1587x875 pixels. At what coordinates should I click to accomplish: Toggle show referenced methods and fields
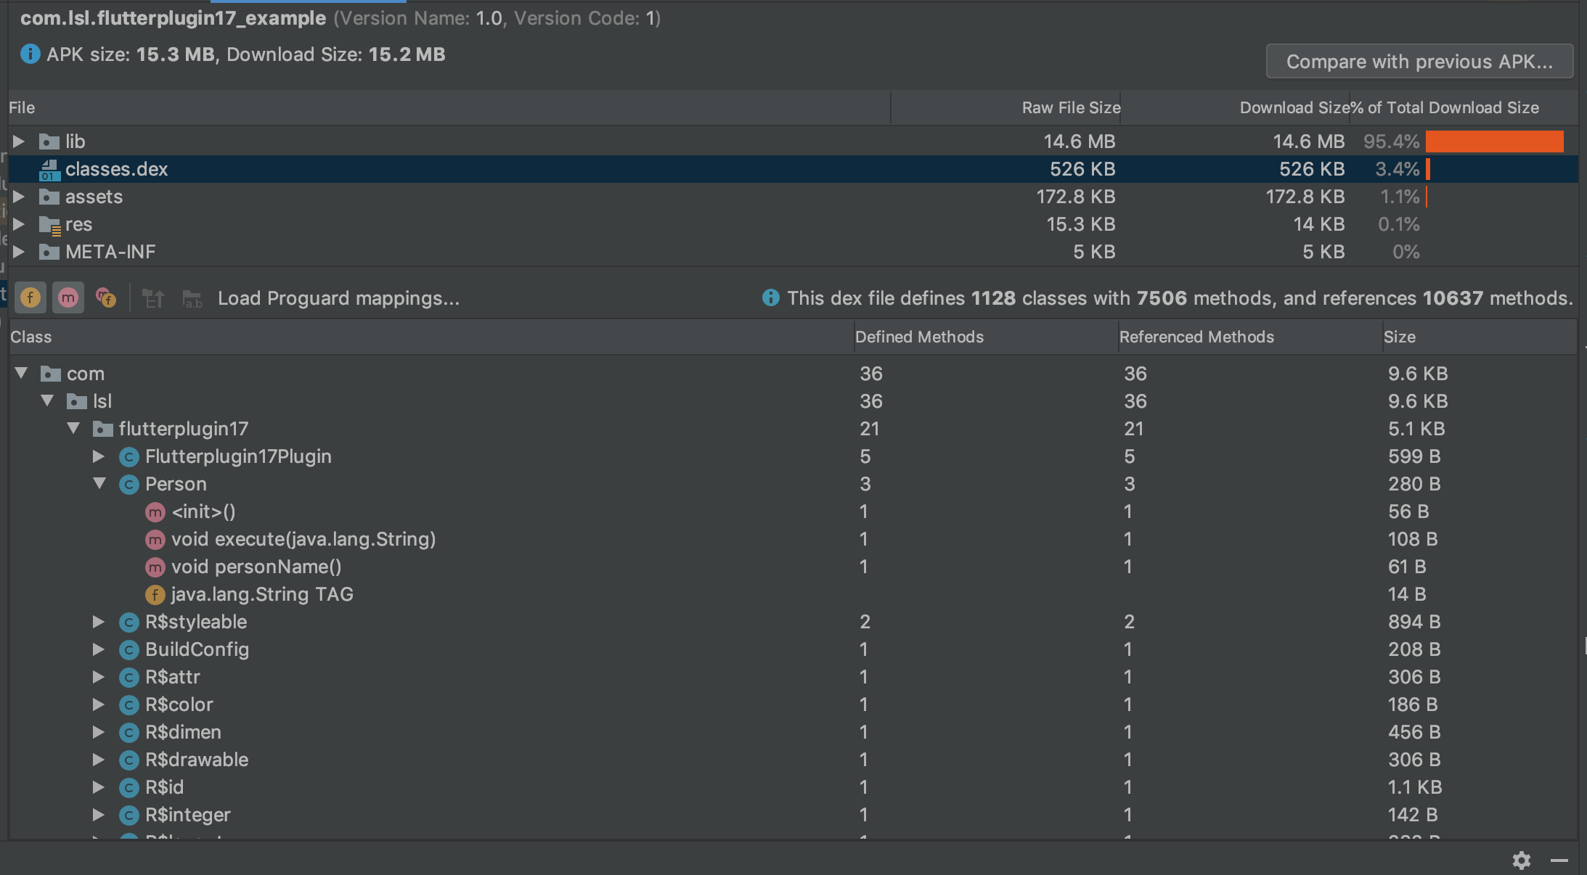point(106,297)
